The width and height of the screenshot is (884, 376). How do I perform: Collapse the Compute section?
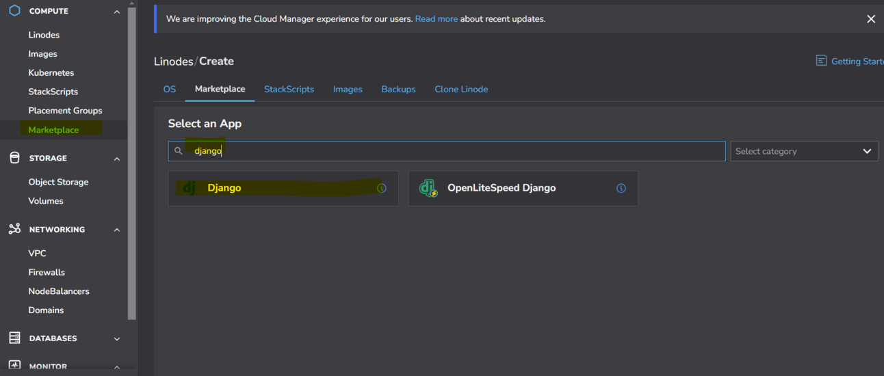coord(117,12)
